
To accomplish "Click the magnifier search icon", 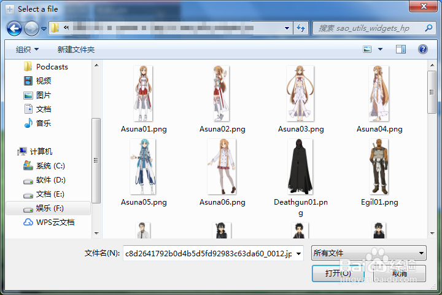I will tap(428, 28).
